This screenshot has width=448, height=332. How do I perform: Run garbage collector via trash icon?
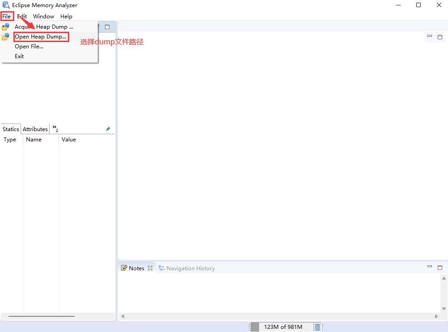coord(317,327)
